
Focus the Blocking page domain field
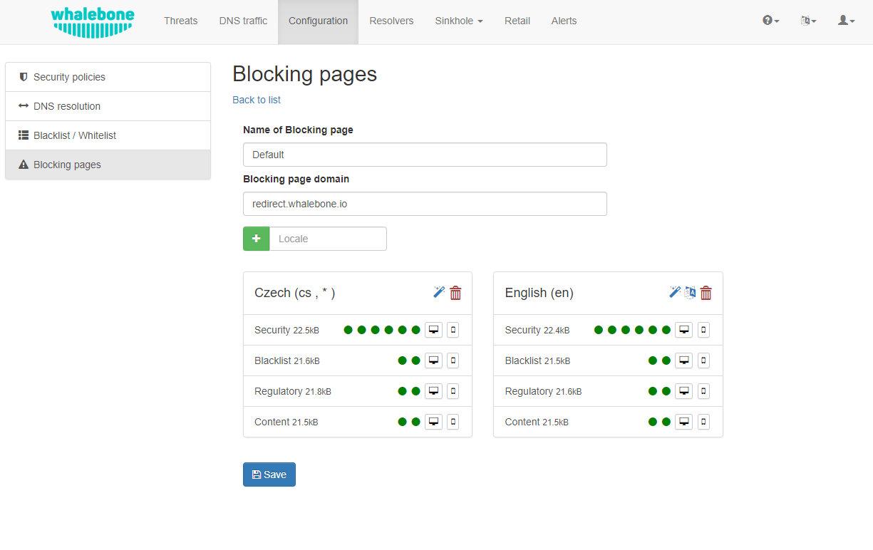[425, 204]
